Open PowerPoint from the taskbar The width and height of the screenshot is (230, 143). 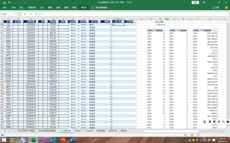62,140
